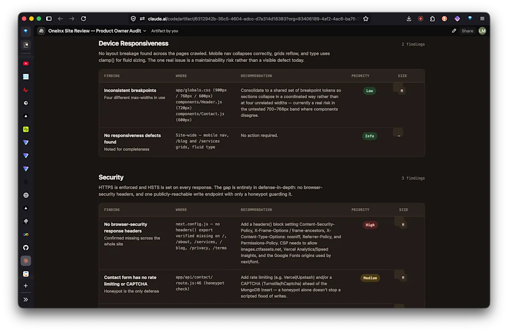
Task: Click the 'No action required.' recommendation
Action: pyautogui.click(x=259, y=135)
